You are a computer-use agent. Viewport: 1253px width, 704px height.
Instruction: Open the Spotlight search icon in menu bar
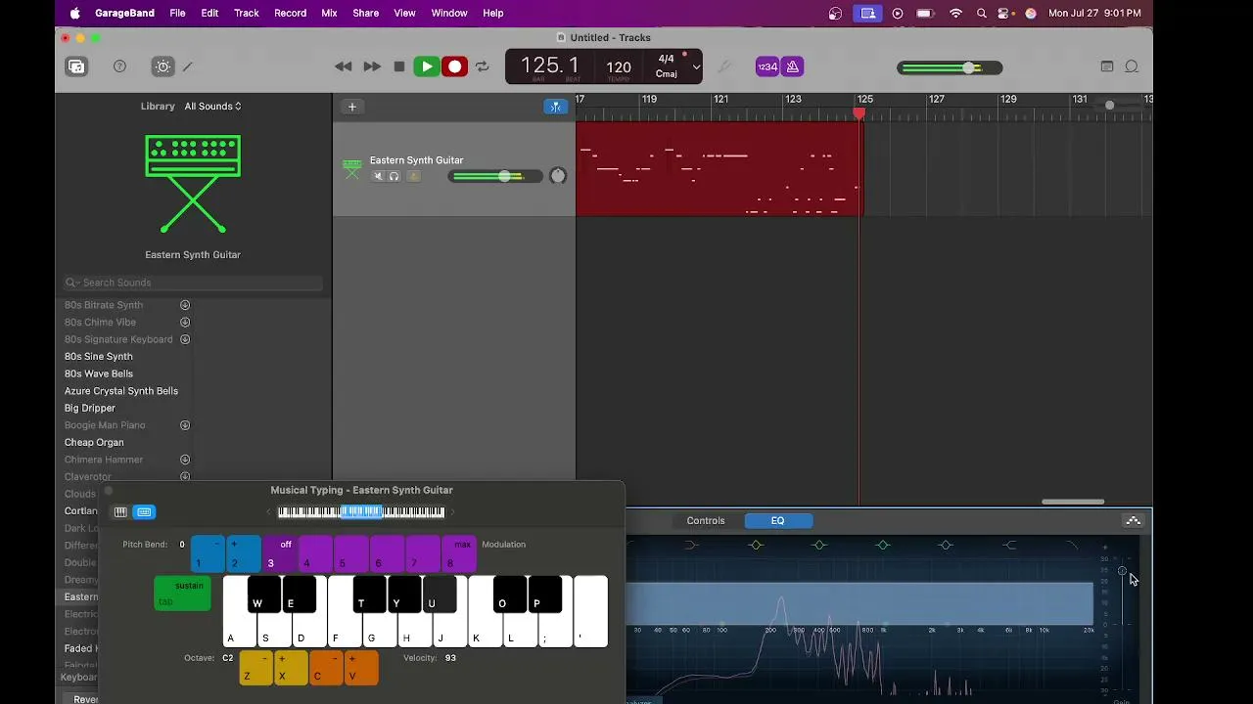981,13
